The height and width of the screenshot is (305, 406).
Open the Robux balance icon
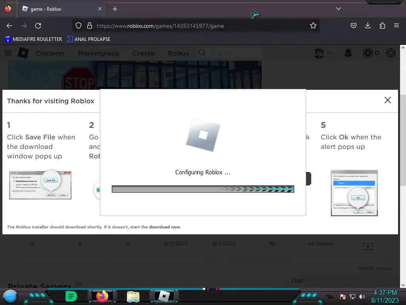(x=368, y=53)
